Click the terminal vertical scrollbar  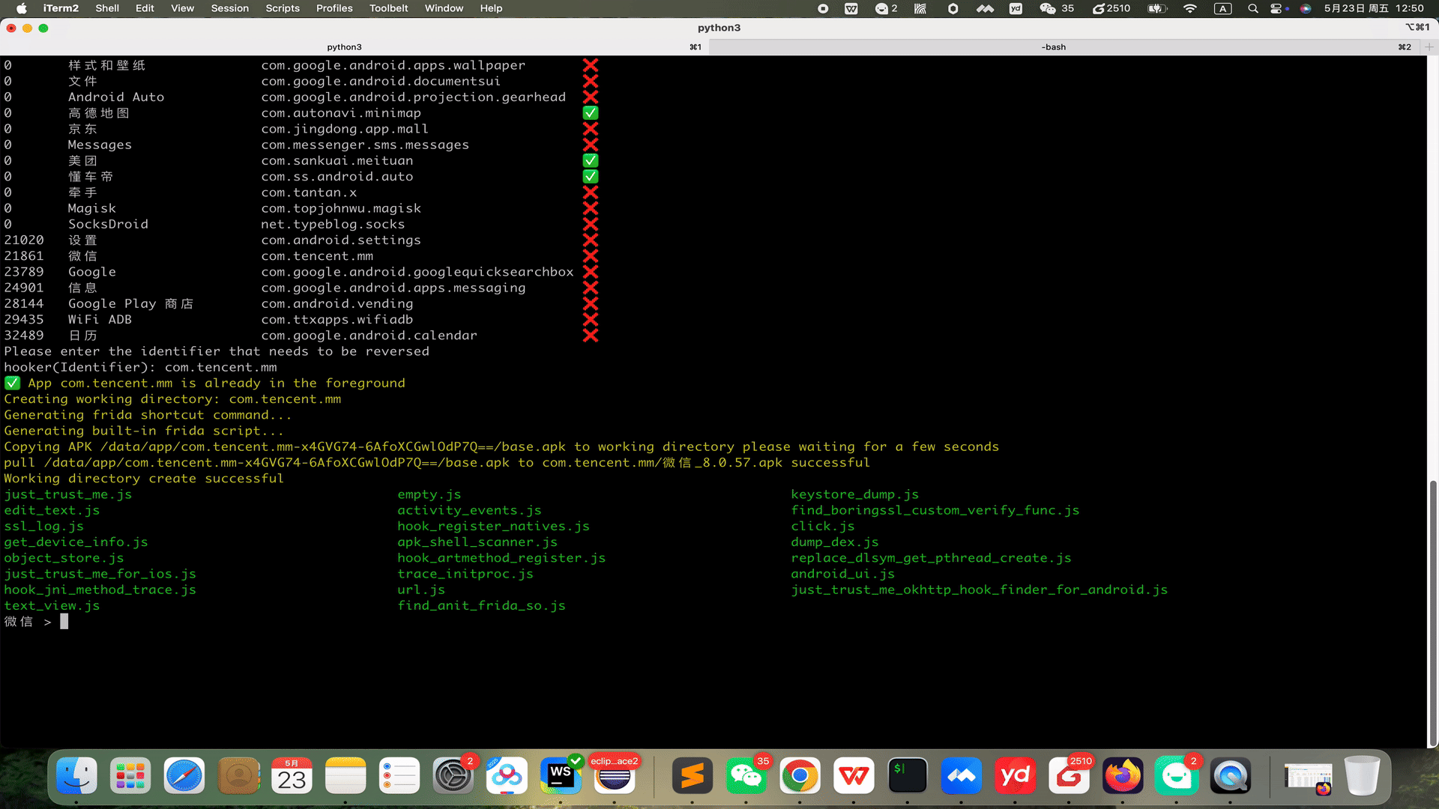tap(1433, 613)
